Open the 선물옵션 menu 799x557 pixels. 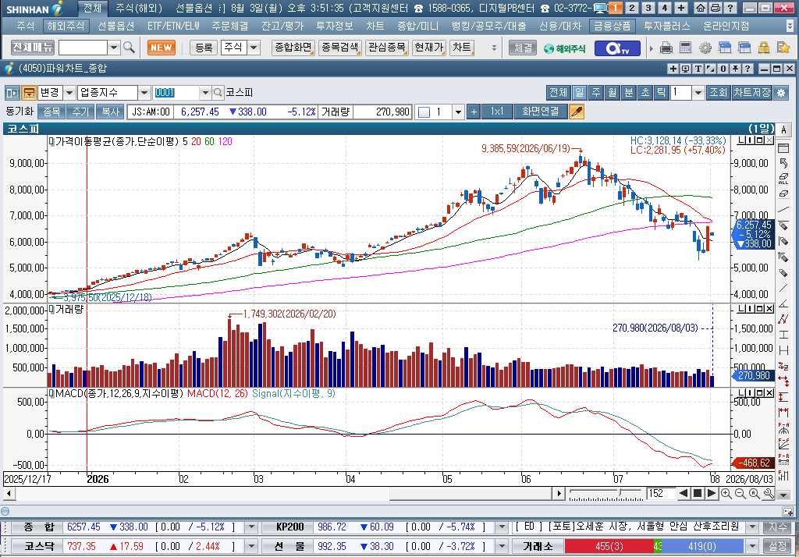coord(116,26)
